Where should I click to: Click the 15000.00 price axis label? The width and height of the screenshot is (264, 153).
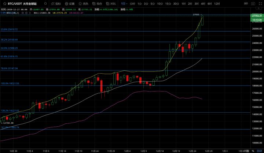pyautogui.click(x=257, y=107)
